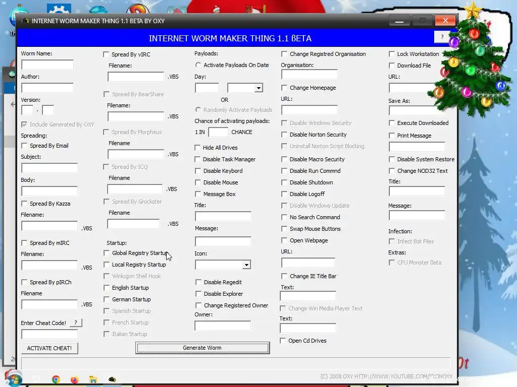
Task: Toggle Global Registry Startup checkbox
Action: [x=106, y=253]
